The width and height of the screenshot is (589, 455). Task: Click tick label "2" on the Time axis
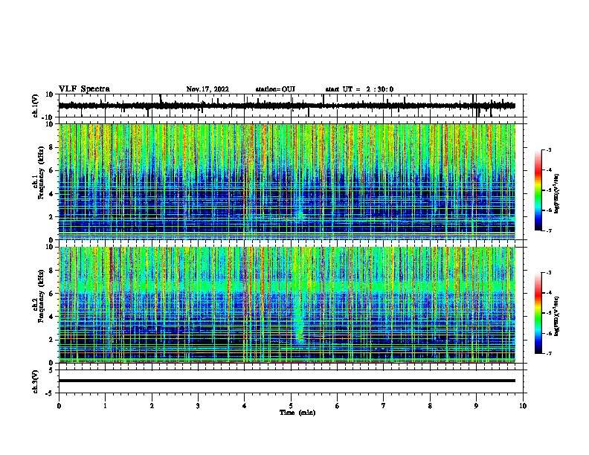[152, 406]
